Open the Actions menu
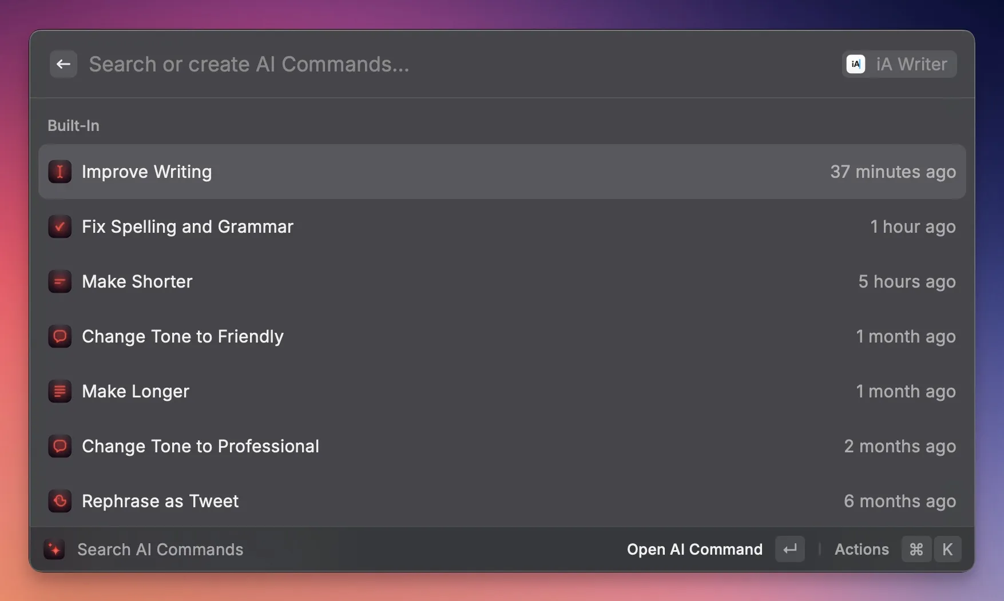Viewport: 1004px width, 601px height. coord(861,550)
